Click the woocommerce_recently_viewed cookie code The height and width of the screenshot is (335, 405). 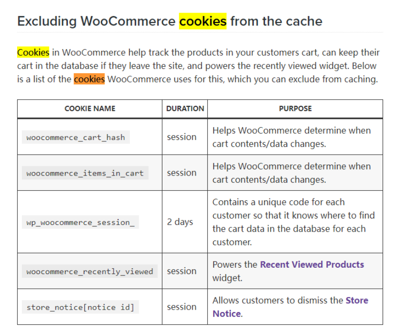click(x=90, y=271)
